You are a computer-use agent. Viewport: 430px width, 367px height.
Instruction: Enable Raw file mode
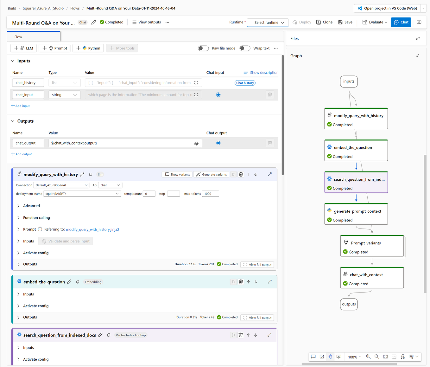point(203,48)
